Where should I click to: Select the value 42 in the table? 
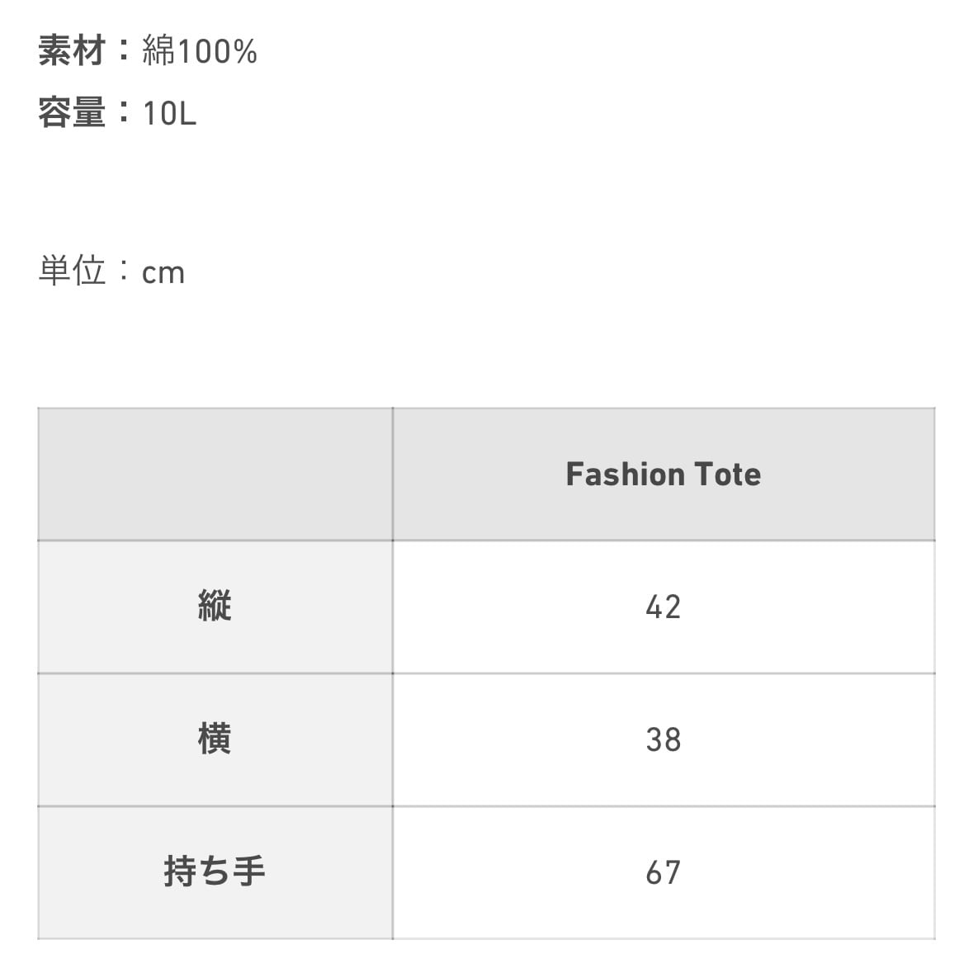[x=664, y=607]
